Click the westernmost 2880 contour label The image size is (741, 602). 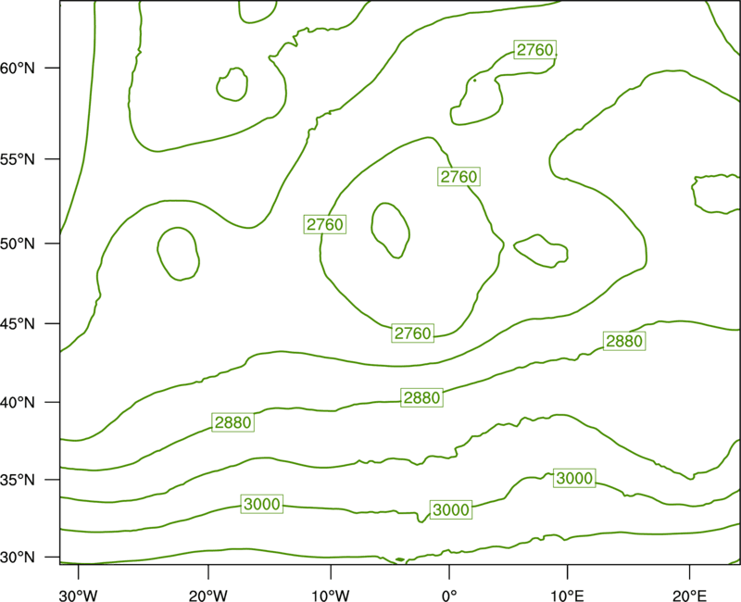233,422
